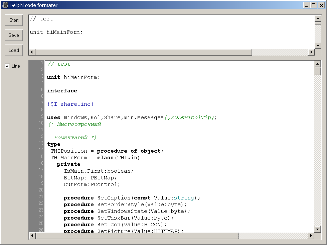Click 'SetCaption' procedure name on line 21
The height and width of the screenshot is (245, 327).
(x=114, y=198)
